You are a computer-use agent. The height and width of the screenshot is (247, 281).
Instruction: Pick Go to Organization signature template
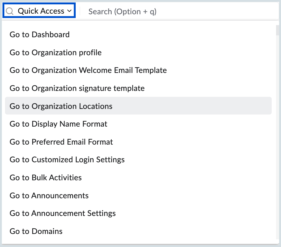77,88
